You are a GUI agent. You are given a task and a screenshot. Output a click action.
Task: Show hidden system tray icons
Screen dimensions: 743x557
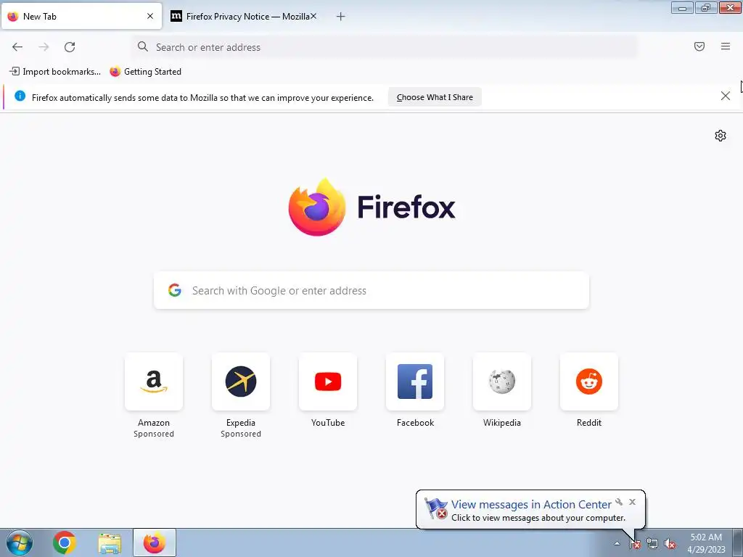pyautogui.click(x=617, y=543)
